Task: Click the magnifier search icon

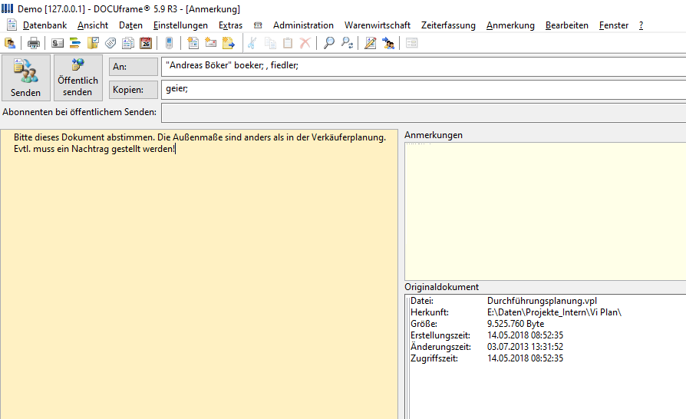Action: (x=328, y=43)
